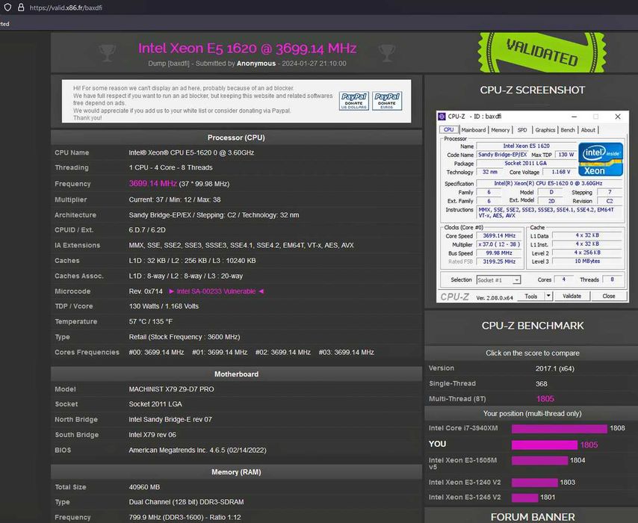
Task: Click the Core Speed 3699.14 MHz field
Action: pyautogui.click(x=499, y=235)
